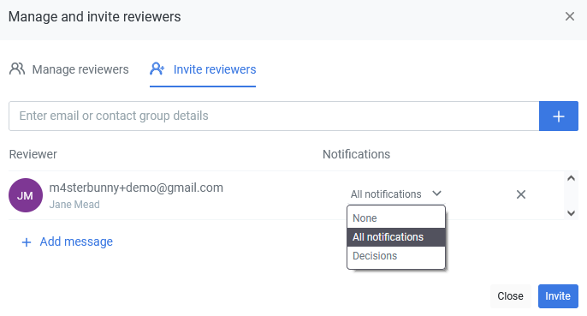
Task: Click the Close button
Action: pos(510,296)
